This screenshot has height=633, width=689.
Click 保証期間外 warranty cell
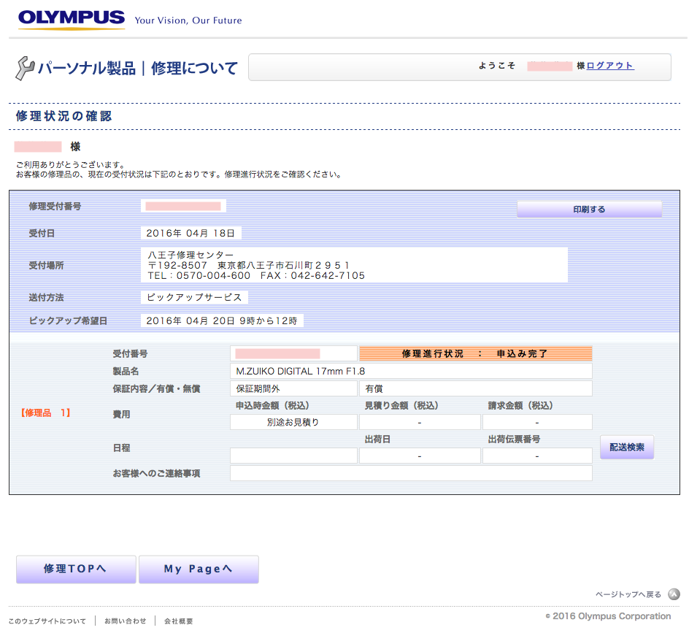click(x=293, y=388)
